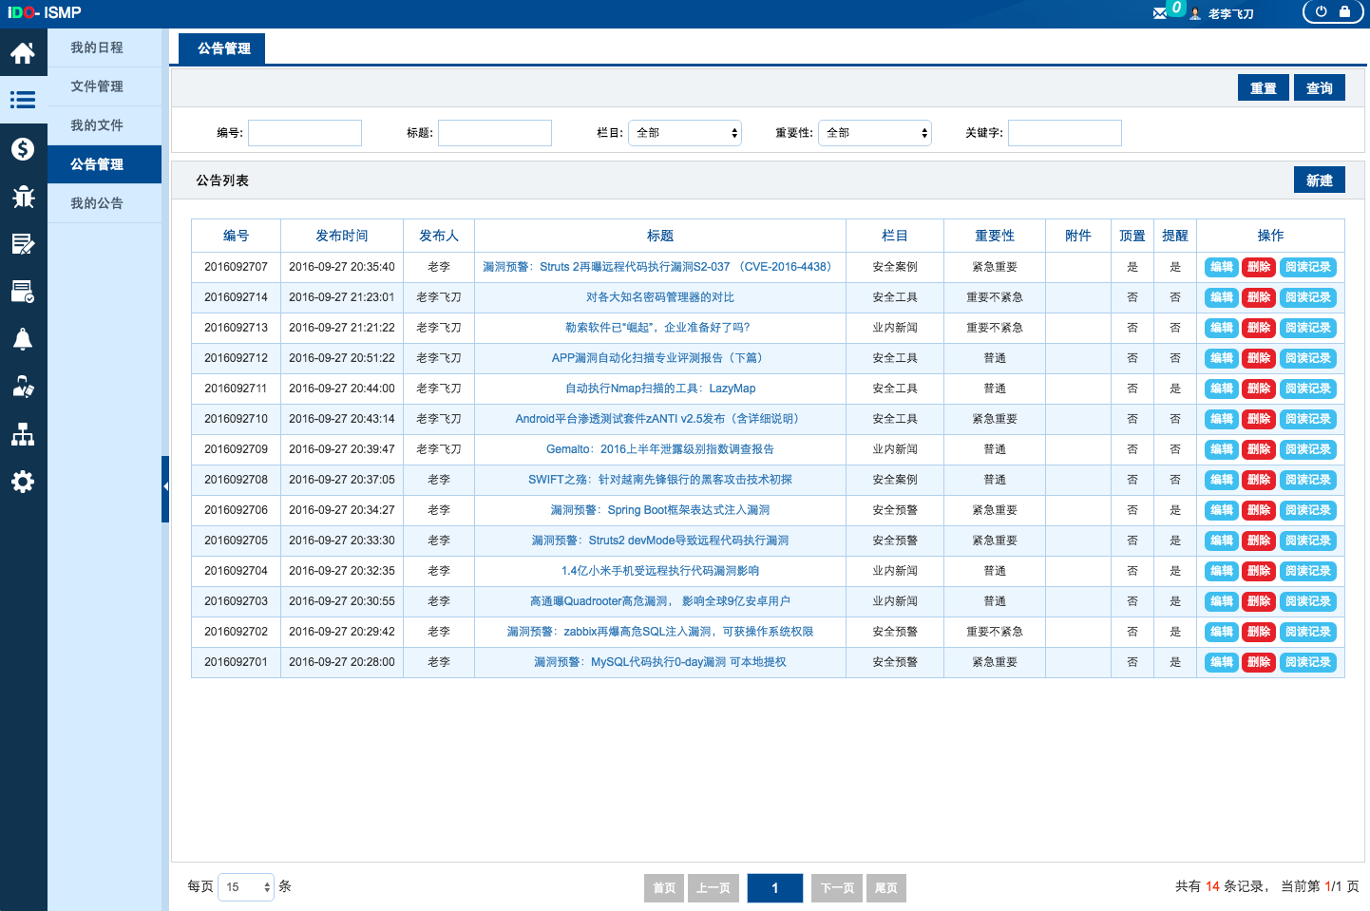Delete announcement 2016092707 using 删除 button
Image resolution: width=1370 pixels, height=911 pixels.
coord(1258,267)
